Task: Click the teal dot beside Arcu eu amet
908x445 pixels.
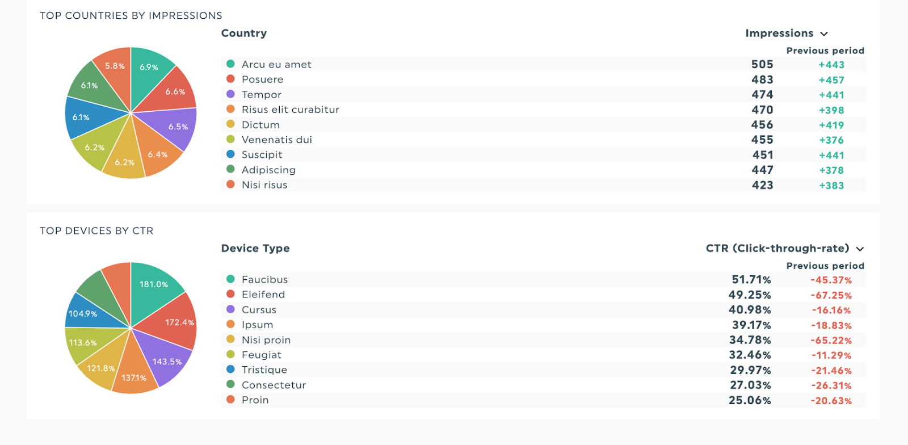Action: tap(230, 64)
